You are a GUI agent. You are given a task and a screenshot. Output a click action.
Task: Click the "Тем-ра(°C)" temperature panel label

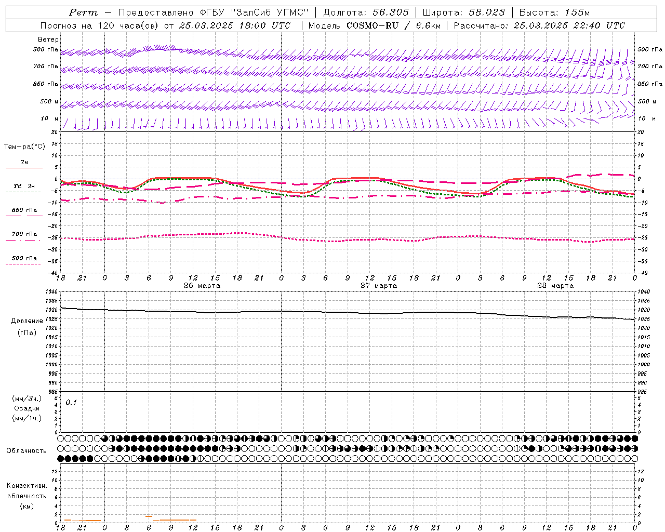tap(24, 147)
